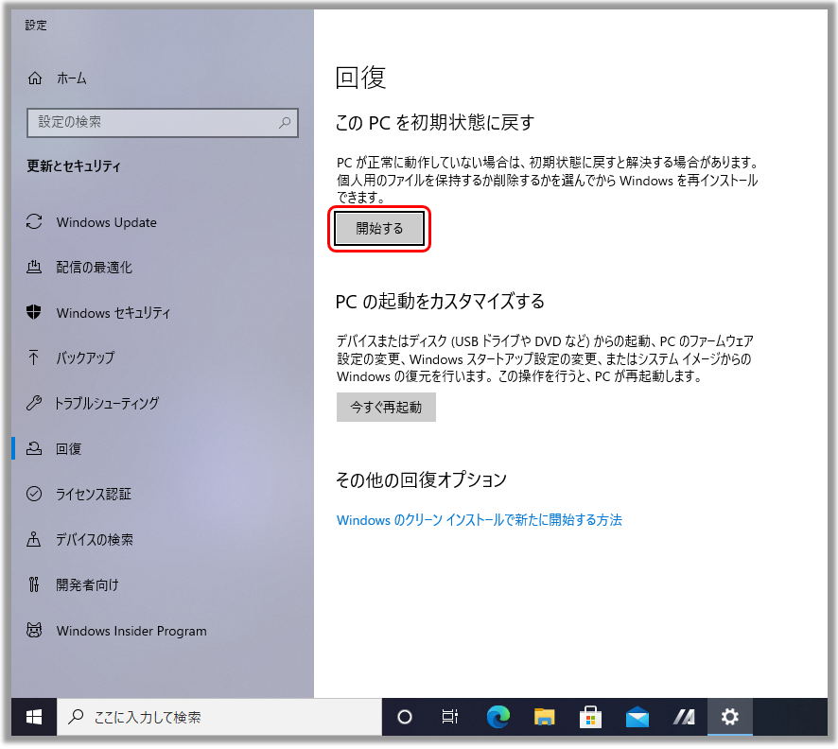Click the この PC を初期状態に戻す heading

(x=434, y=123)
